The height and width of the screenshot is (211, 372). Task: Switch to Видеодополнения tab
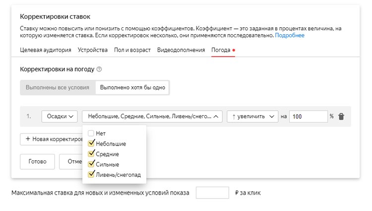[x=181, y=50]
